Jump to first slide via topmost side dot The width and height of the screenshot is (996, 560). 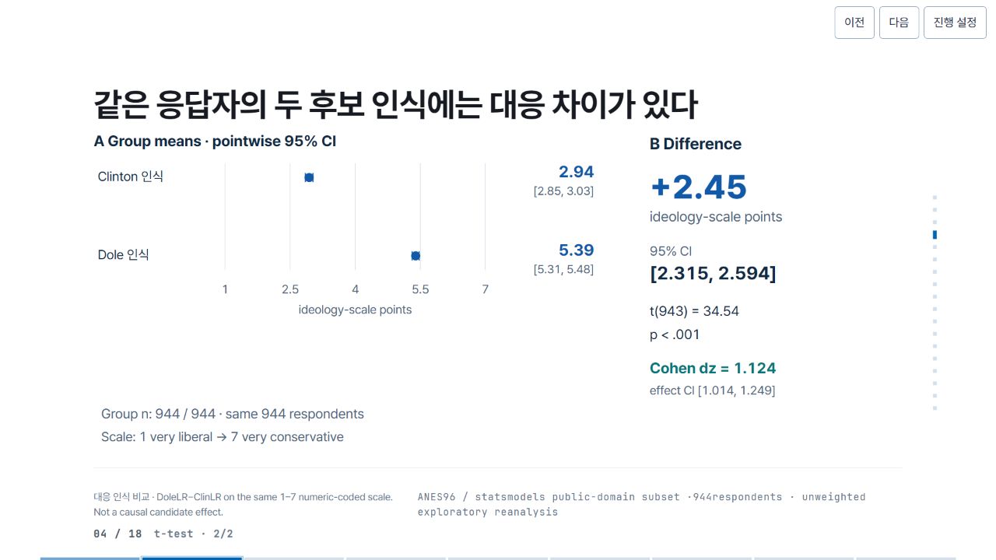click(x=935, y=198)
